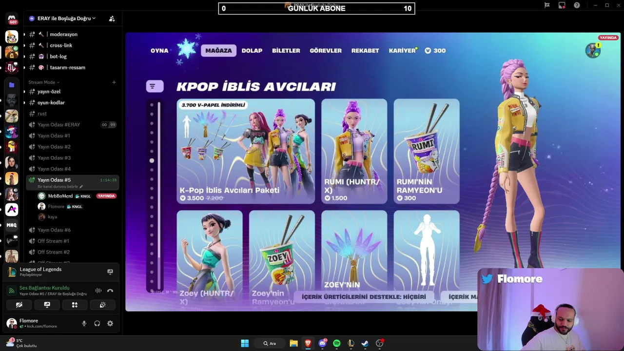Open Discord help question mark icon

point(577,5)
